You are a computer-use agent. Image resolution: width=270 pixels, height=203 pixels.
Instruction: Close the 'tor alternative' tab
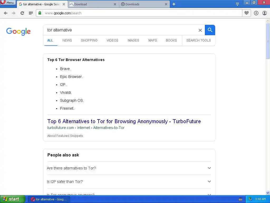64,4
